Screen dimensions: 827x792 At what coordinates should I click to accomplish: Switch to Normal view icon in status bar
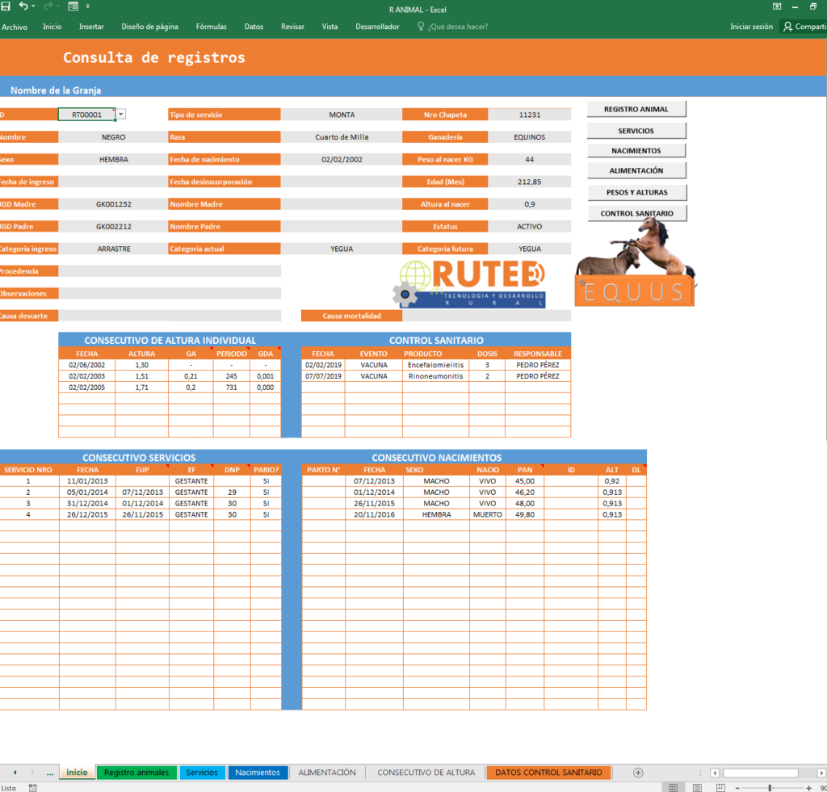coord(673,787)
